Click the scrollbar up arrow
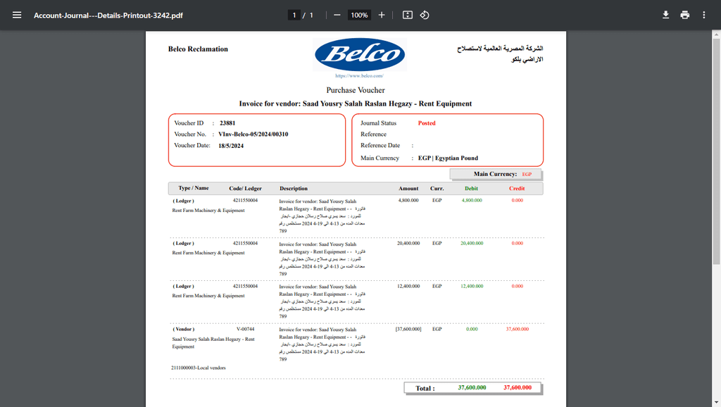721x407 pixels. coord(716,35)
